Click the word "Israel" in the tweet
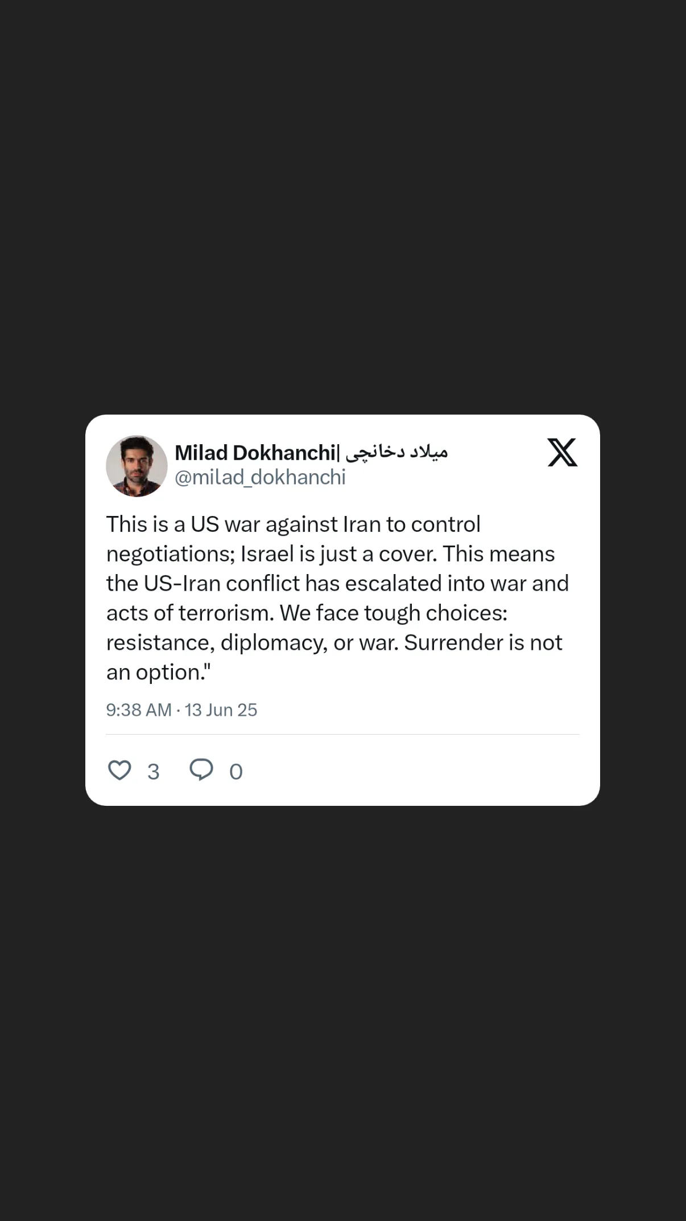 tap(267, 554)
